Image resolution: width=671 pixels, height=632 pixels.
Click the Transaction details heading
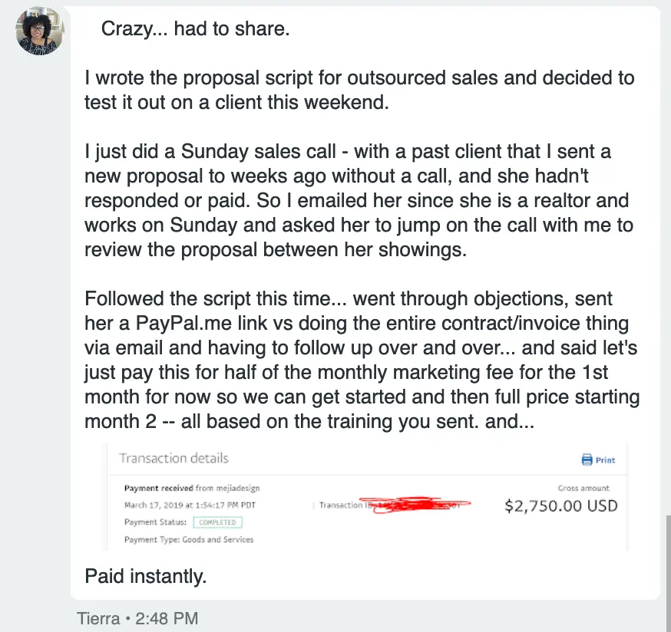[174, 459]
